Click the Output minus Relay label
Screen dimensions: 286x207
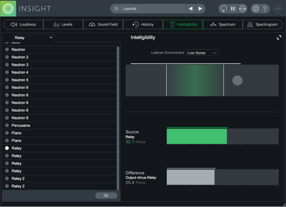(141, 177)
